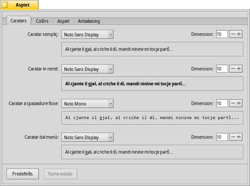Open the Colôrs tab
Image resolution: width=250 pixels, height=186 pixels.
pyautogui.click(x=42, y=21)
